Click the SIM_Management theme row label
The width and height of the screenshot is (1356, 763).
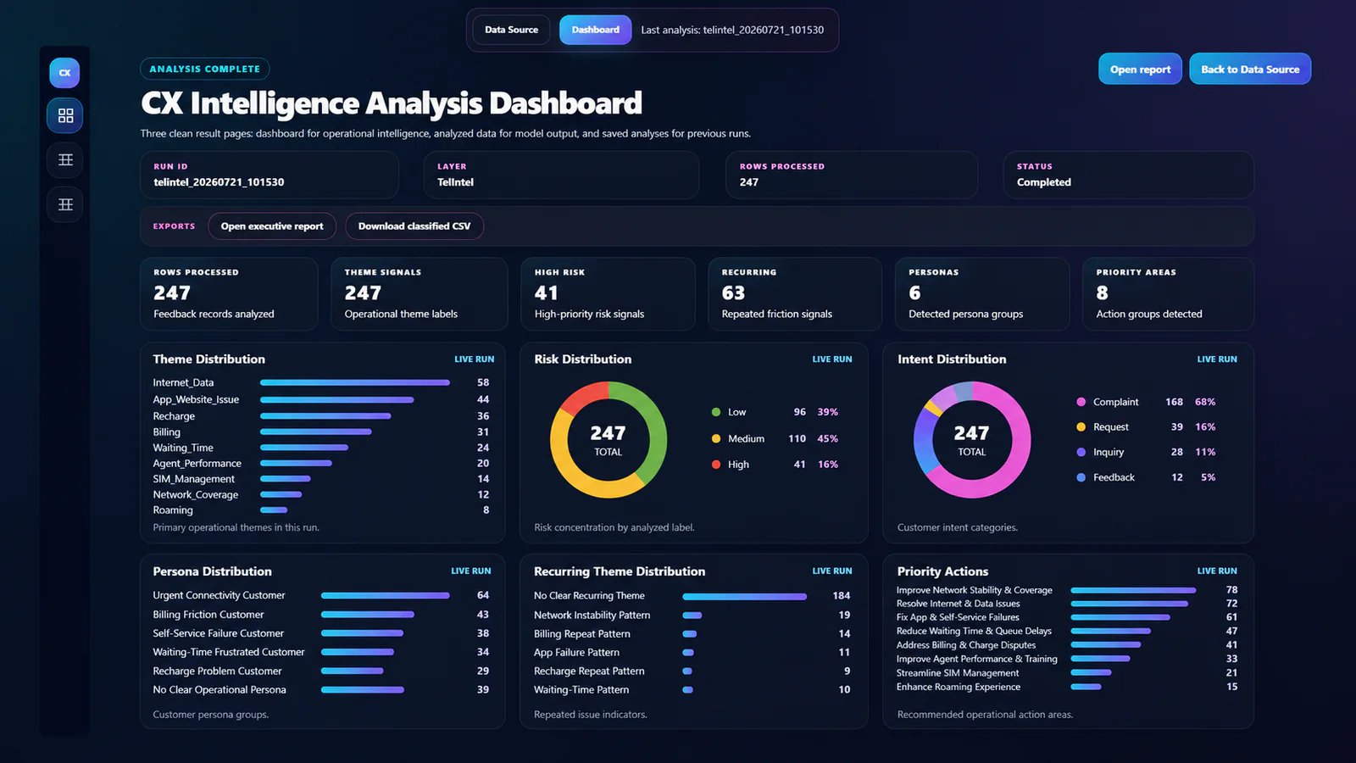tap(193, 479)
